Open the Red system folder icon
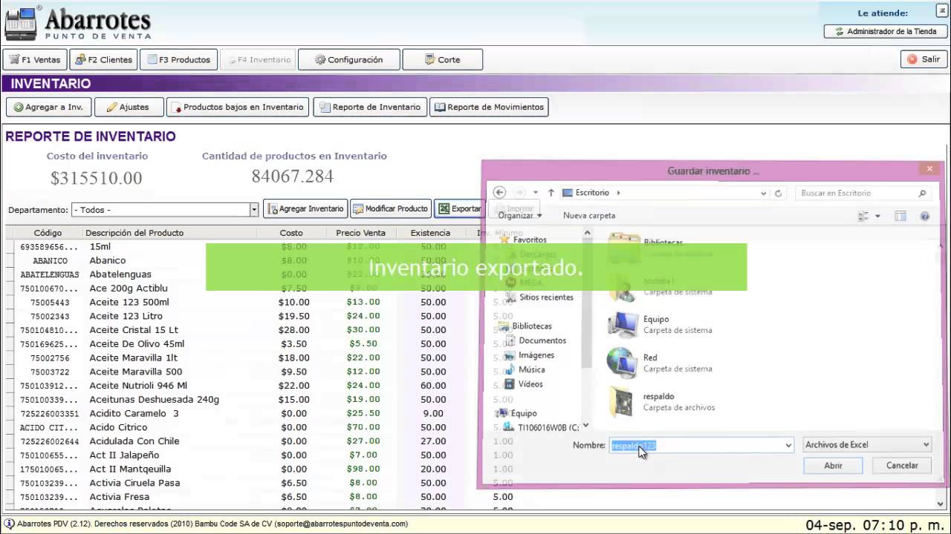Screen dimensions: 951x534 [622, 363]
